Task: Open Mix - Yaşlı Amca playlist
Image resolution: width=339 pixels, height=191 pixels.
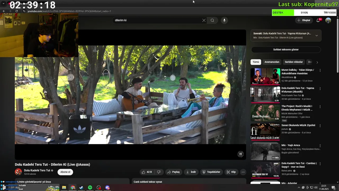Action: tap(291, 145)
